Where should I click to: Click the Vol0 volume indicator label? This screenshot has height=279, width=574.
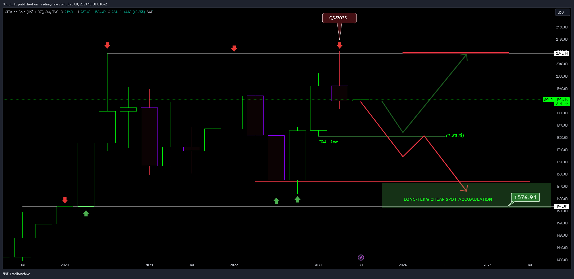tap(150, 12)
